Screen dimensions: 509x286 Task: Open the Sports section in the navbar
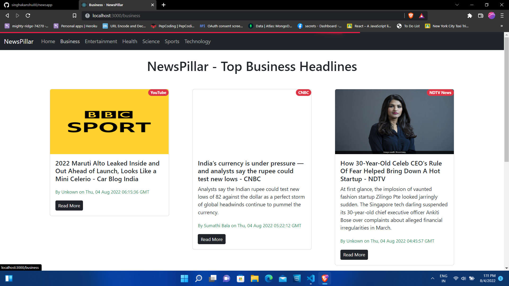click(172, 41)
